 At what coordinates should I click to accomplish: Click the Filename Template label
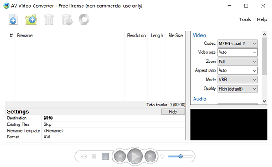click(24, 131)
